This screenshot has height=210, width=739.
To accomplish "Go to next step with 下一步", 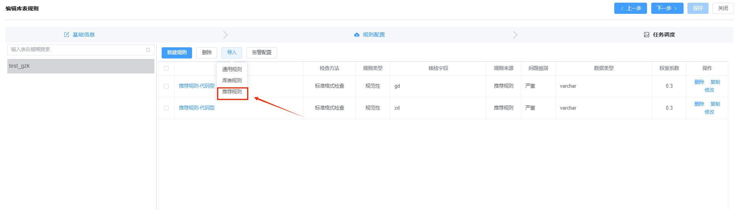I will tap(667, 8).
